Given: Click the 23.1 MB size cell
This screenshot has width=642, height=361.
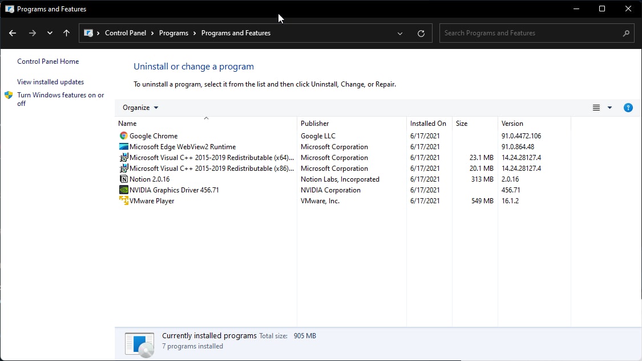Looking at the screenshot, I should [x=482, y=158].
